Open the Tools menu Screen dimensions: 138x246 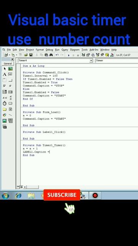coord(84,50)
